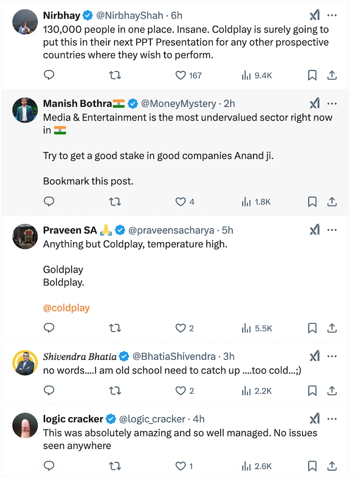Open more options on Nirbhay's tweet

pos(332,16)
